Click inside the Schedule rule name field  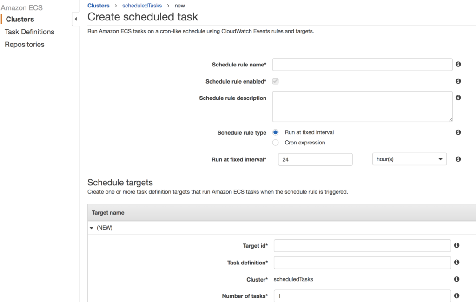coord(362,64)
